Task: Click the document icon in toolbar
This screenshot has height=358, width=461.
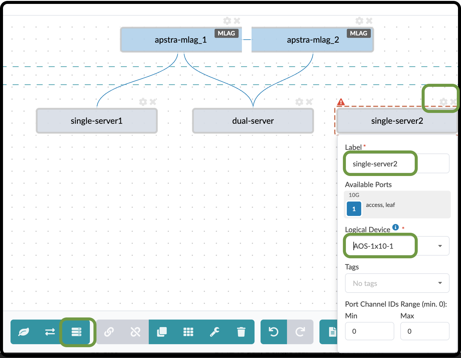Action: [332, 332]
